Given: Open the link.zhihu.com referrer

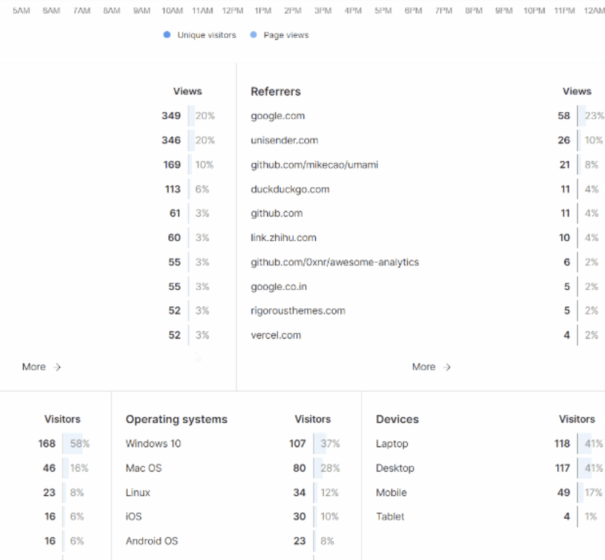Looking at the screenshot, I should [284, 238].
